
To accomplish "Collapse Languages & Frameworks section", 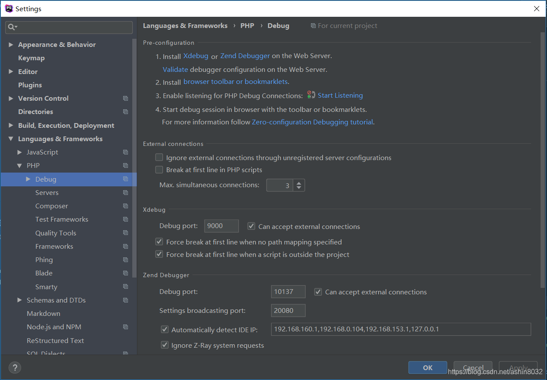I will tap(11, 139).
